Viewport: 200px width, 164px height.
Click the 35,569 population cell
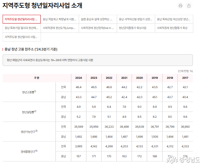coord(79,127)
